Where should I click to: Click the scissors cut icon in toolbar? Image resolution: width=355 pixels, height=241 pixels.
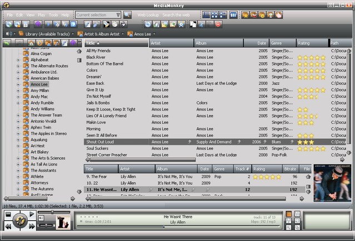(x=201, y=24)
